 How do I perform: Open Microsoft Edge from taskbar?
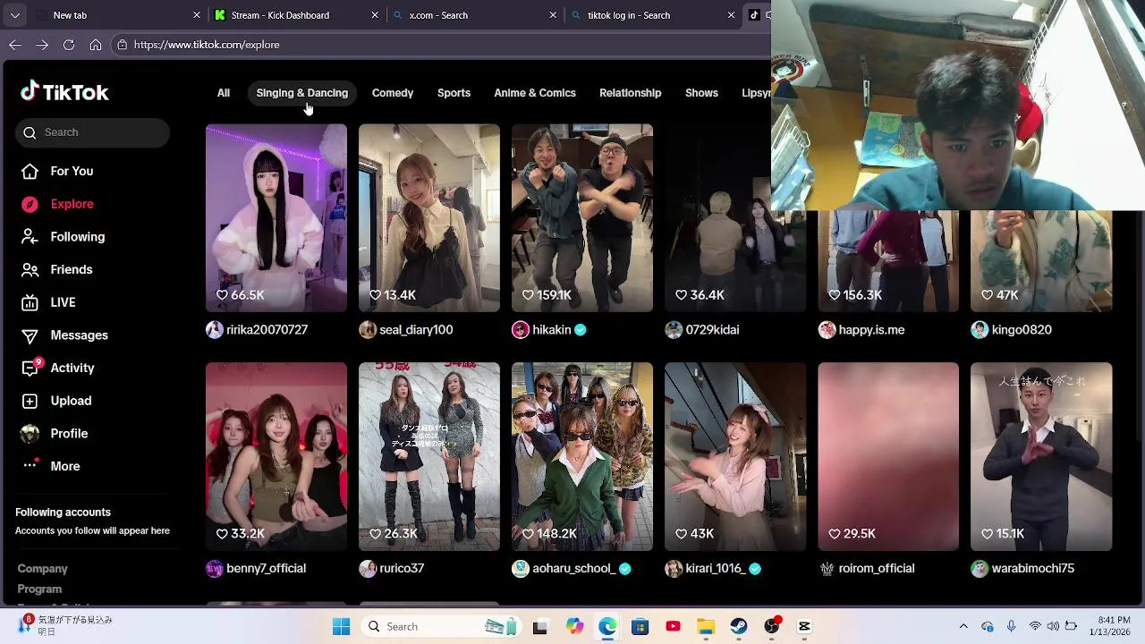607,627
